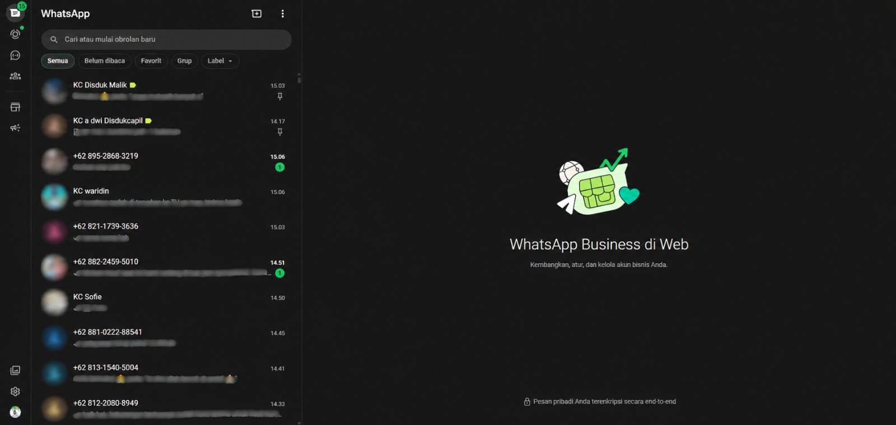Open the three-dot menu next to WhatsApp
This screenshot has width=896, height=425.
pos(282,13)
